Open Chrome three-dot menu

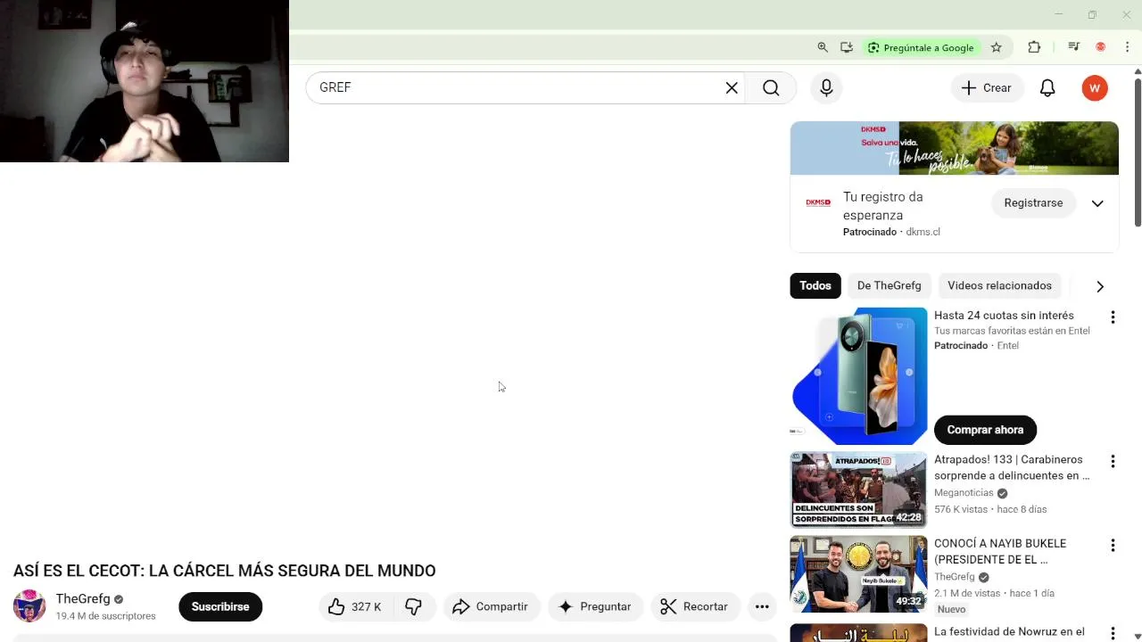coord(1127,47)
